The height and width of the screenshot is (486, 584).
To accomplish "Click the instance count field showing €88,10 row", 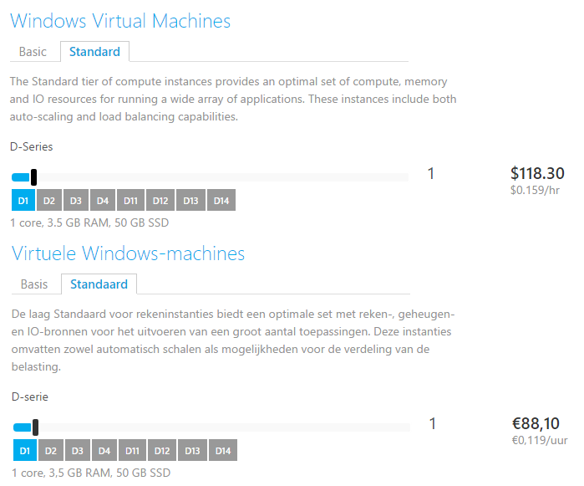I will 433,424.
